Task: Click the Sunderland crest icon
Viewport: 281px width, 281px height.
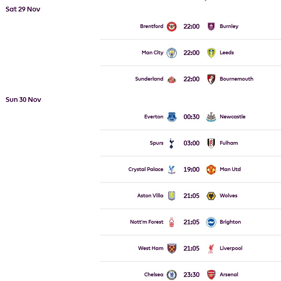Action: (172, 79)
